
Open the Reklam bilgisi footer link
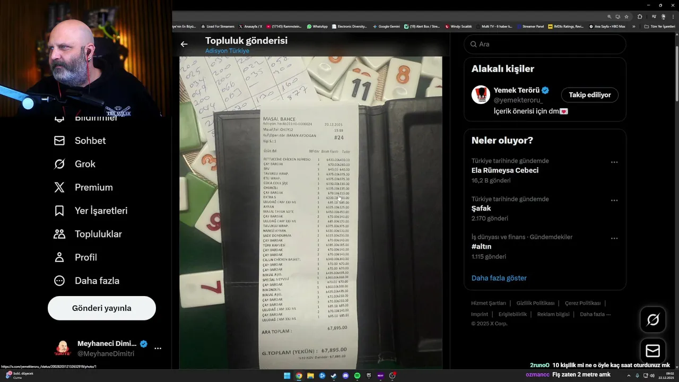pos(553,314)
